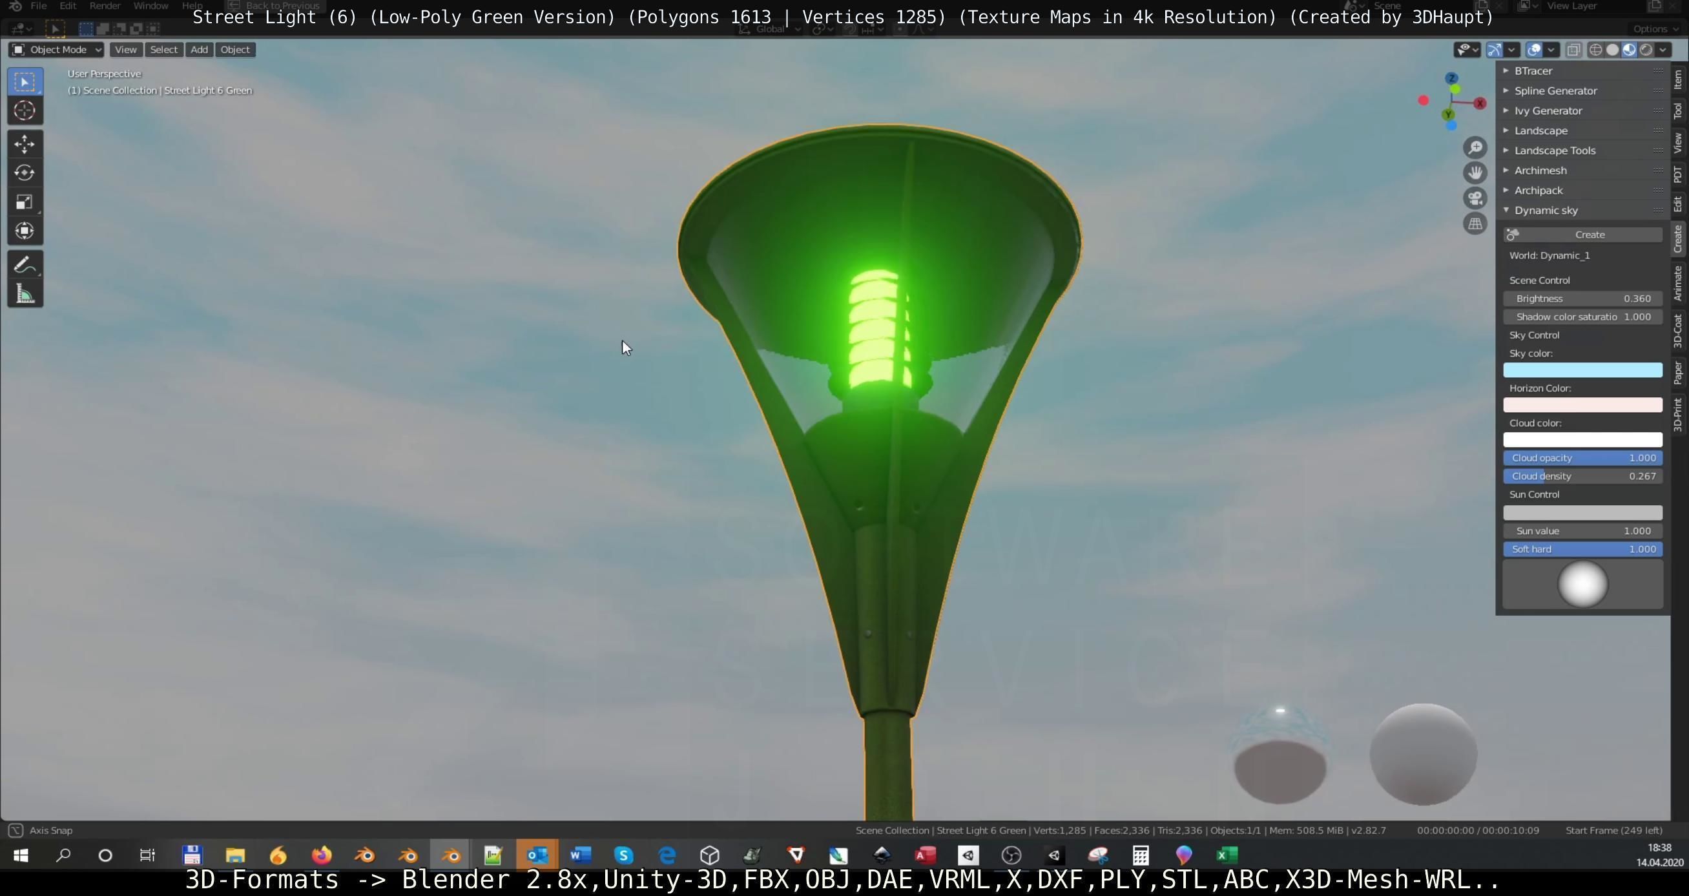Expand the Ivy Generator panel
Viewport: 1689px width, 896px height.
click(1582, 111)
